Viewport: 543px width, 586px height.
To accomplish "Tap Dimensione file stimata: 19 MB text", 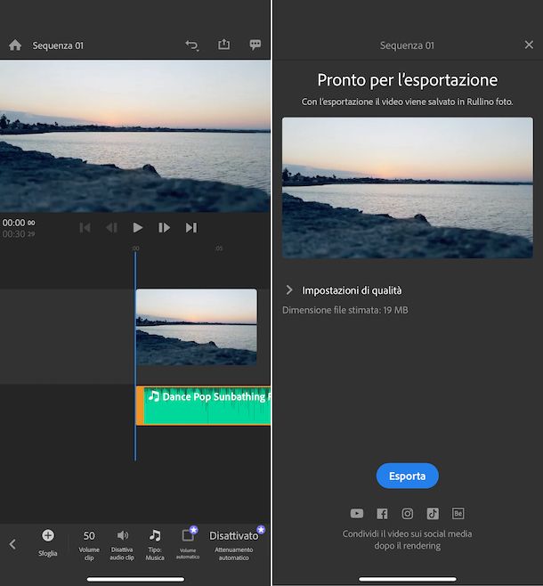I will [x=345, y=310].
